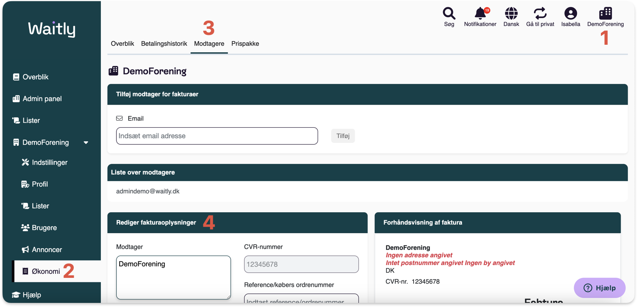Click DemoForening building icon in top bar

point(605,14)
